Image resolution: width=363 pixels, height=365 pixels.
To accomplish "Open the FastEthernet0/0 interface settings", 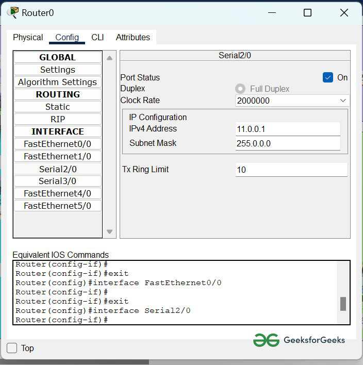I will (57, 144).
